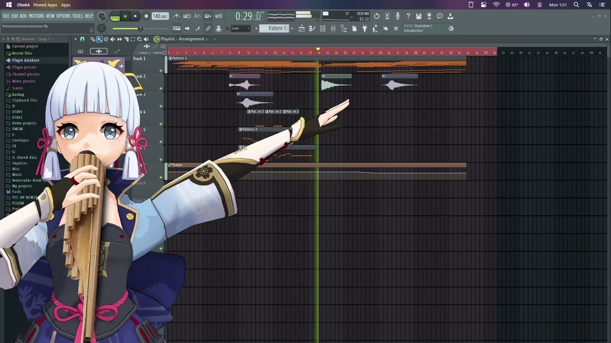The image size is (611, 343).
Task: Select the mute tool speaker icon
Action: [x=113, y=39]
